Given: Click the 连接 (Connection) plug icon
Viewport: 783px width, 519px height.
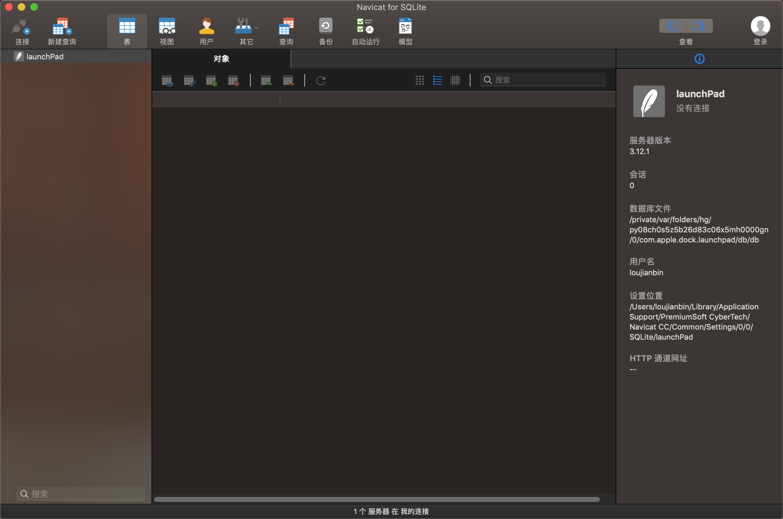Looking at the screenshot, I should click(21, 27).
